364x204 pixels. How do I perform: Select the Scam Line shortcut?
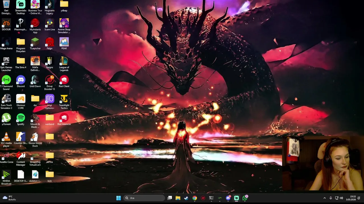point(49,25)
